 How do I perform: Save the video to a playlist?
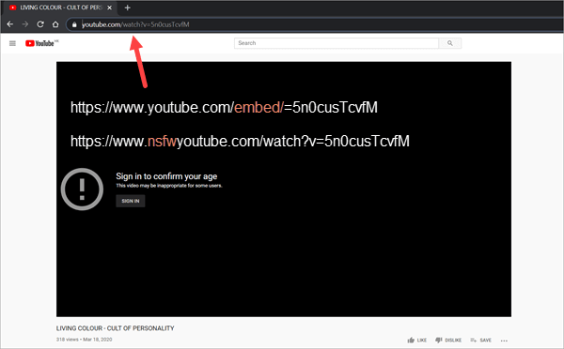(480, 340)
